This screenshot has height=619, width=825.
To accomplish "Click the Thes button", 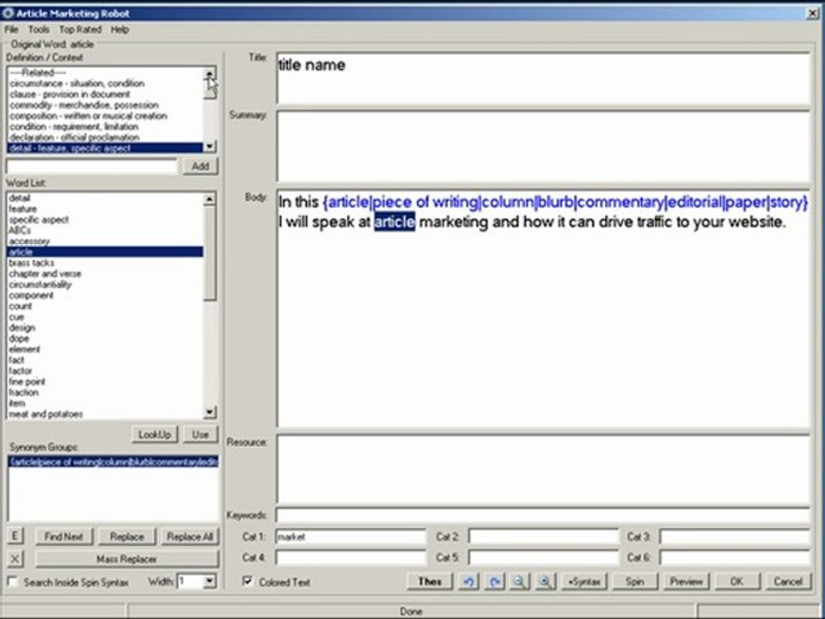I will [430, 582].
